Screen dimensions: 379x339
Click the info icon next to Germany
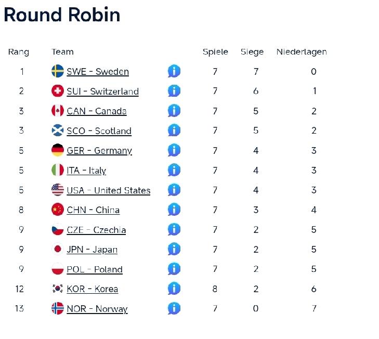coord(174,150)
